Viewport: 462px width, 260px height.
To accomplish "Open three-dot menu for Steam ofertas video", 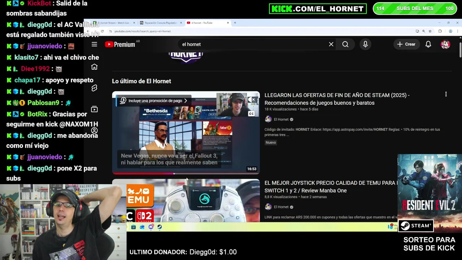I will click(x=446, y=94).
